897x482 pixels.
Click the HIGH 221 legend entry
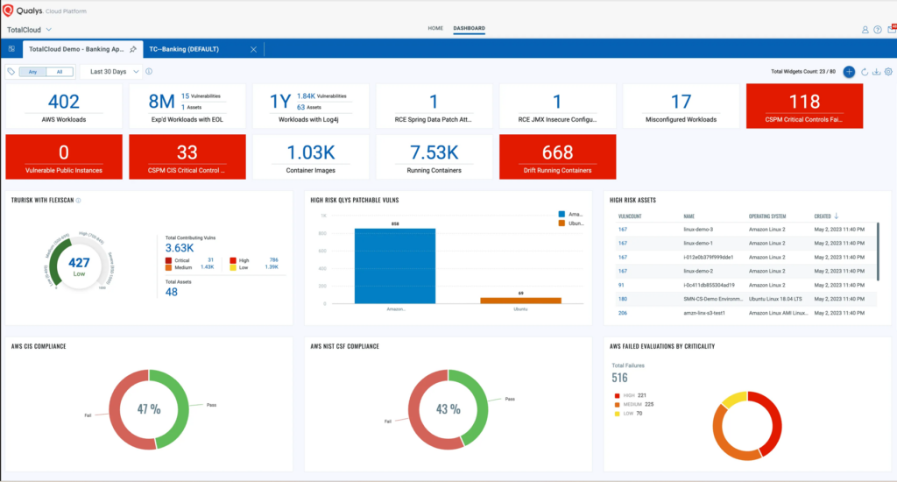click(x=630, y=395)
